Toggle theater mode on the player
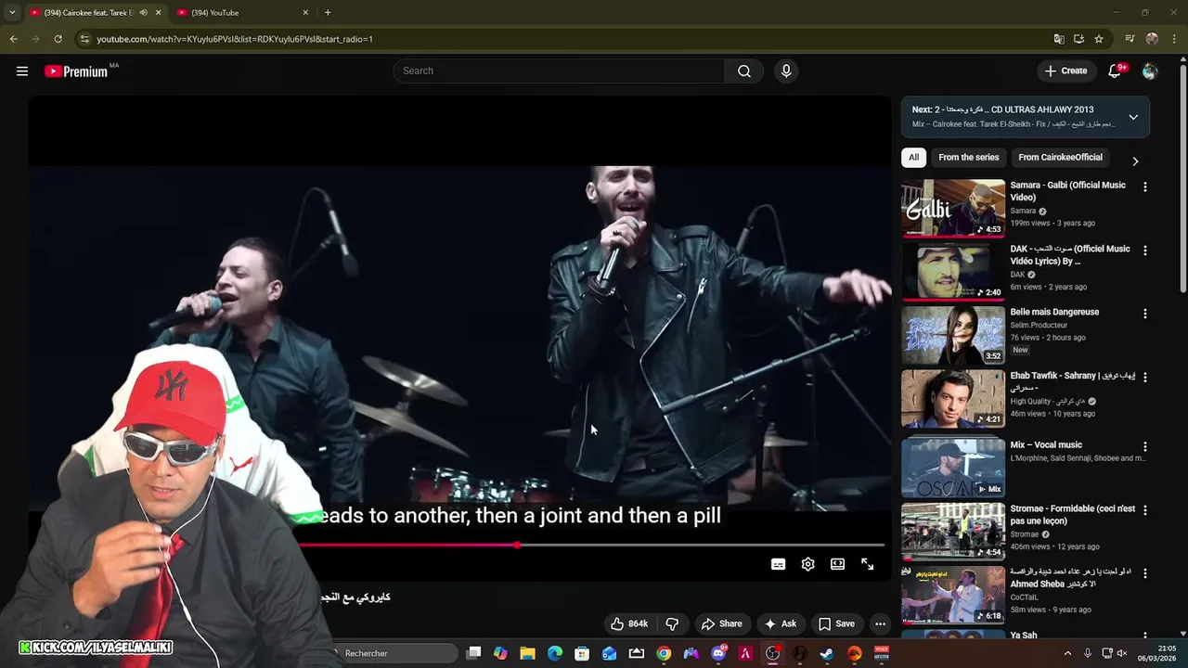Viewport: 1188px width, 668px height. [837, 564]
